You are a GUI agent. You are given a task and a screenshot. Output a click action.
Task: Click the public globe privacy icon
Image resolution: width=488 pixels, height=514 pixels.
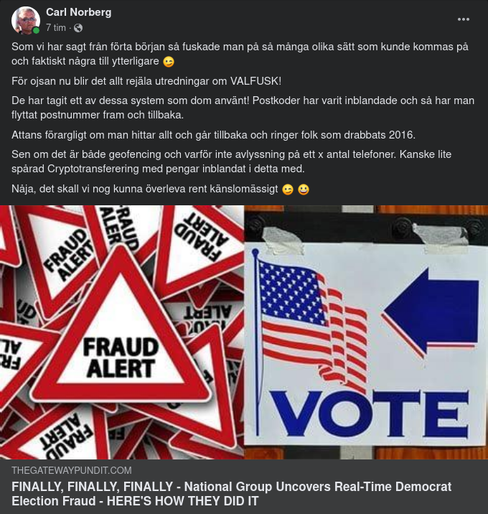78,28
